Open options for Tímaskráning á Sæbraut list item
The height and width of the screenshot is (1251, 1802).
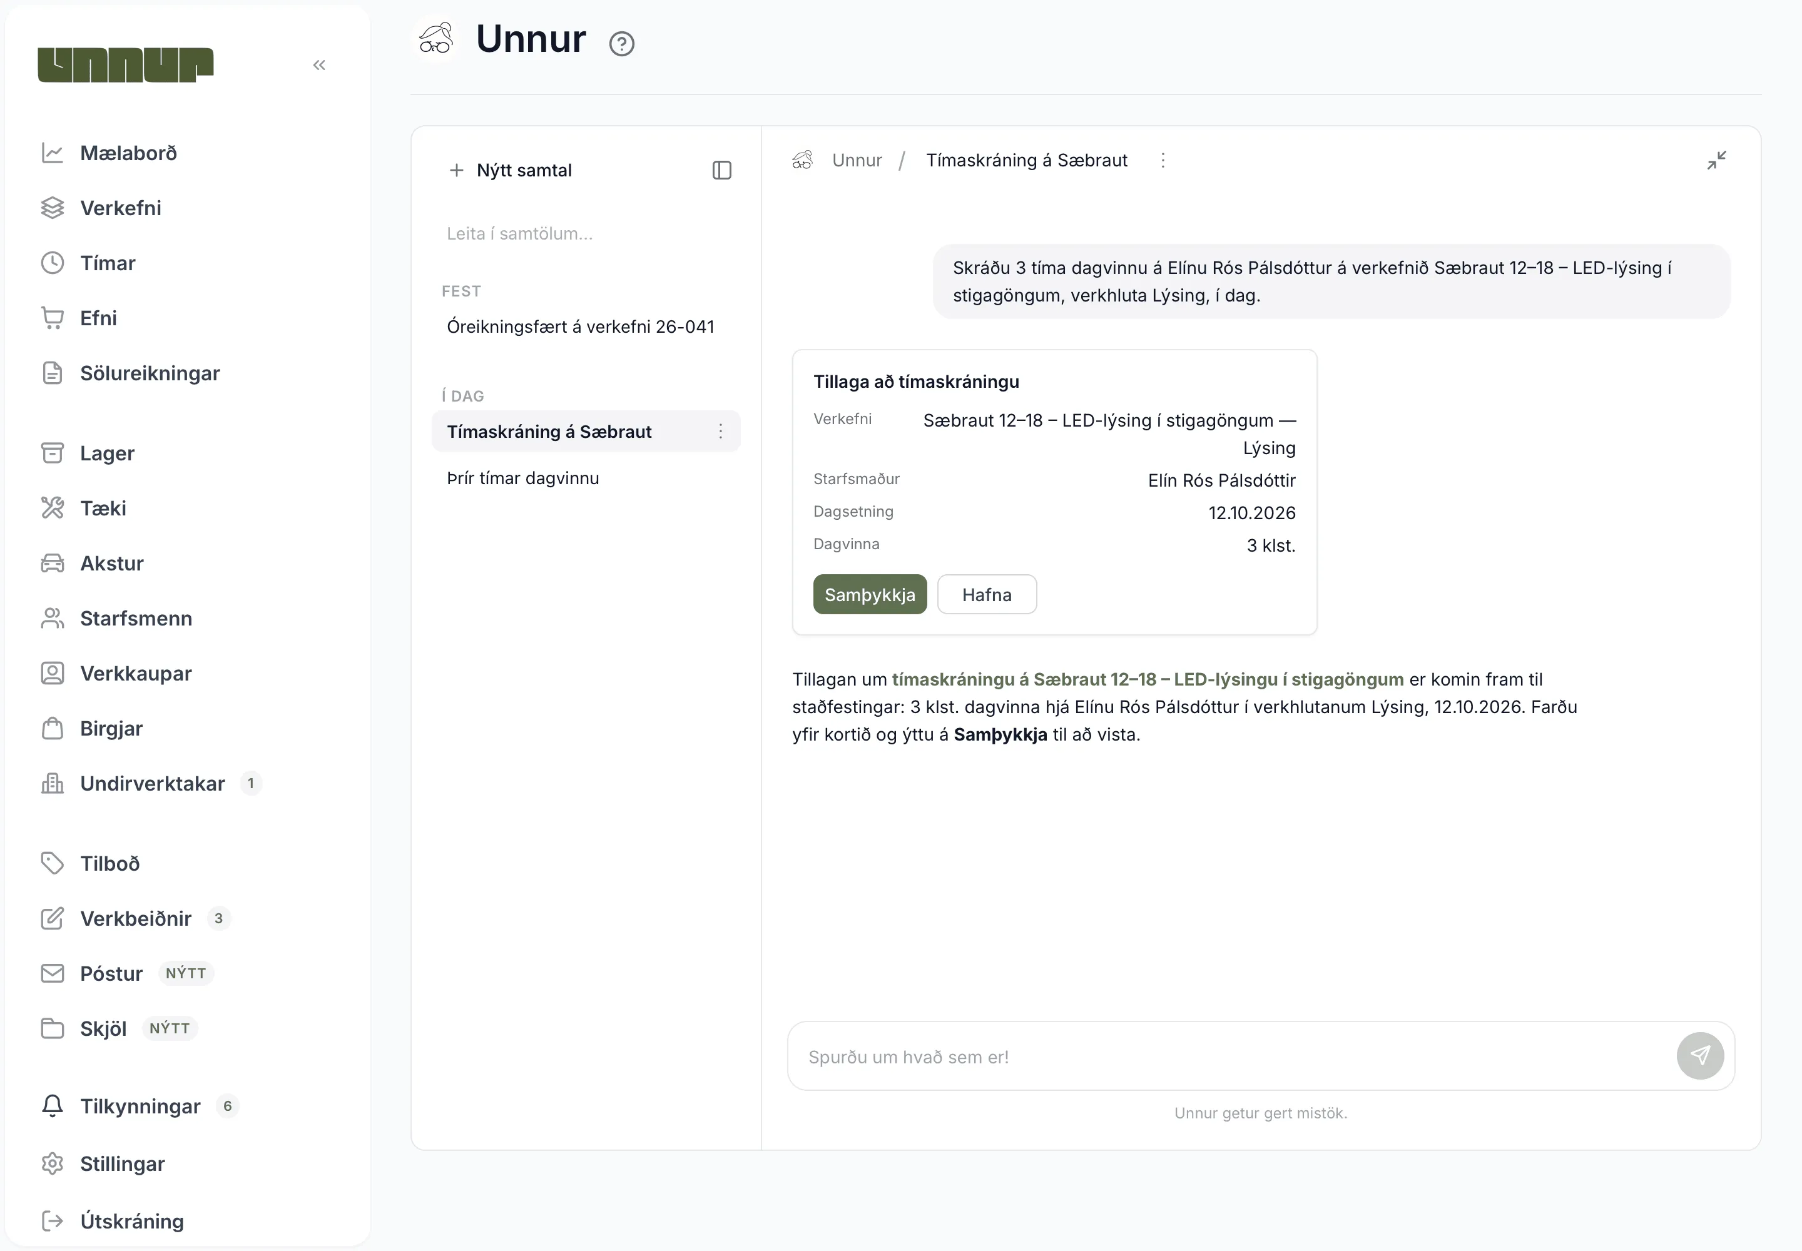click(x=721, y=431)
